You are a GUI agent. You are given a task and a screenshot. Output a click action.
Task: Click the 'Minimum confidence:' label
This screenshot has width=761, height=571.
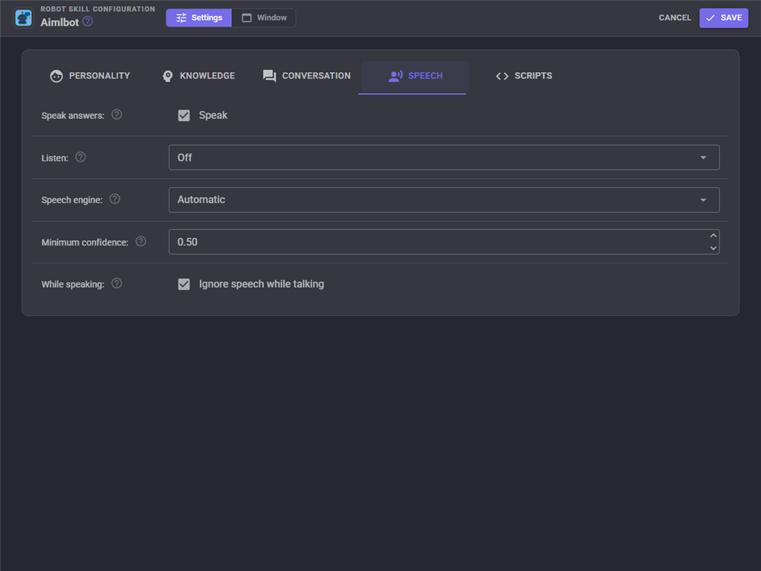pyautogui.click(x=85, y=242)
